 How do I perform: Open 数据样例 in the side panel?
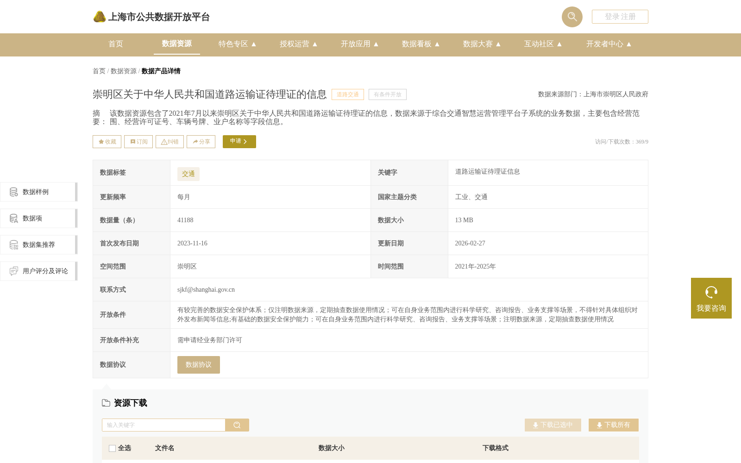pos(38,192)
